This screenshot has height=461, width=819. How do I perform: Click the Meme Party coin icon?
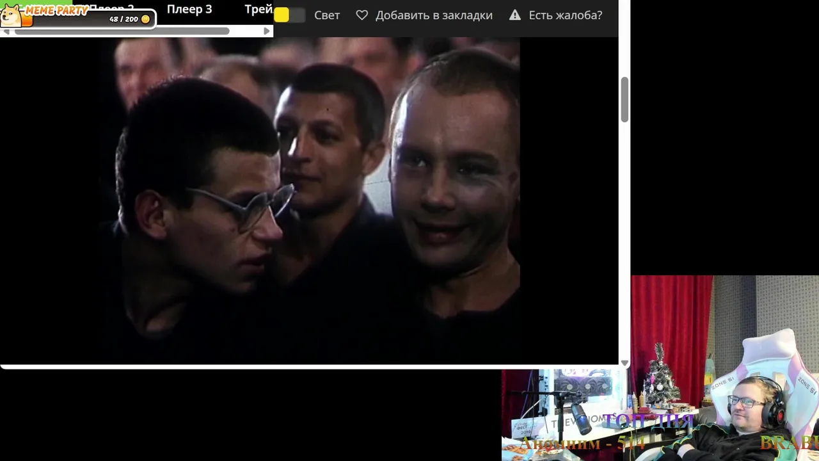coord(145,19)
